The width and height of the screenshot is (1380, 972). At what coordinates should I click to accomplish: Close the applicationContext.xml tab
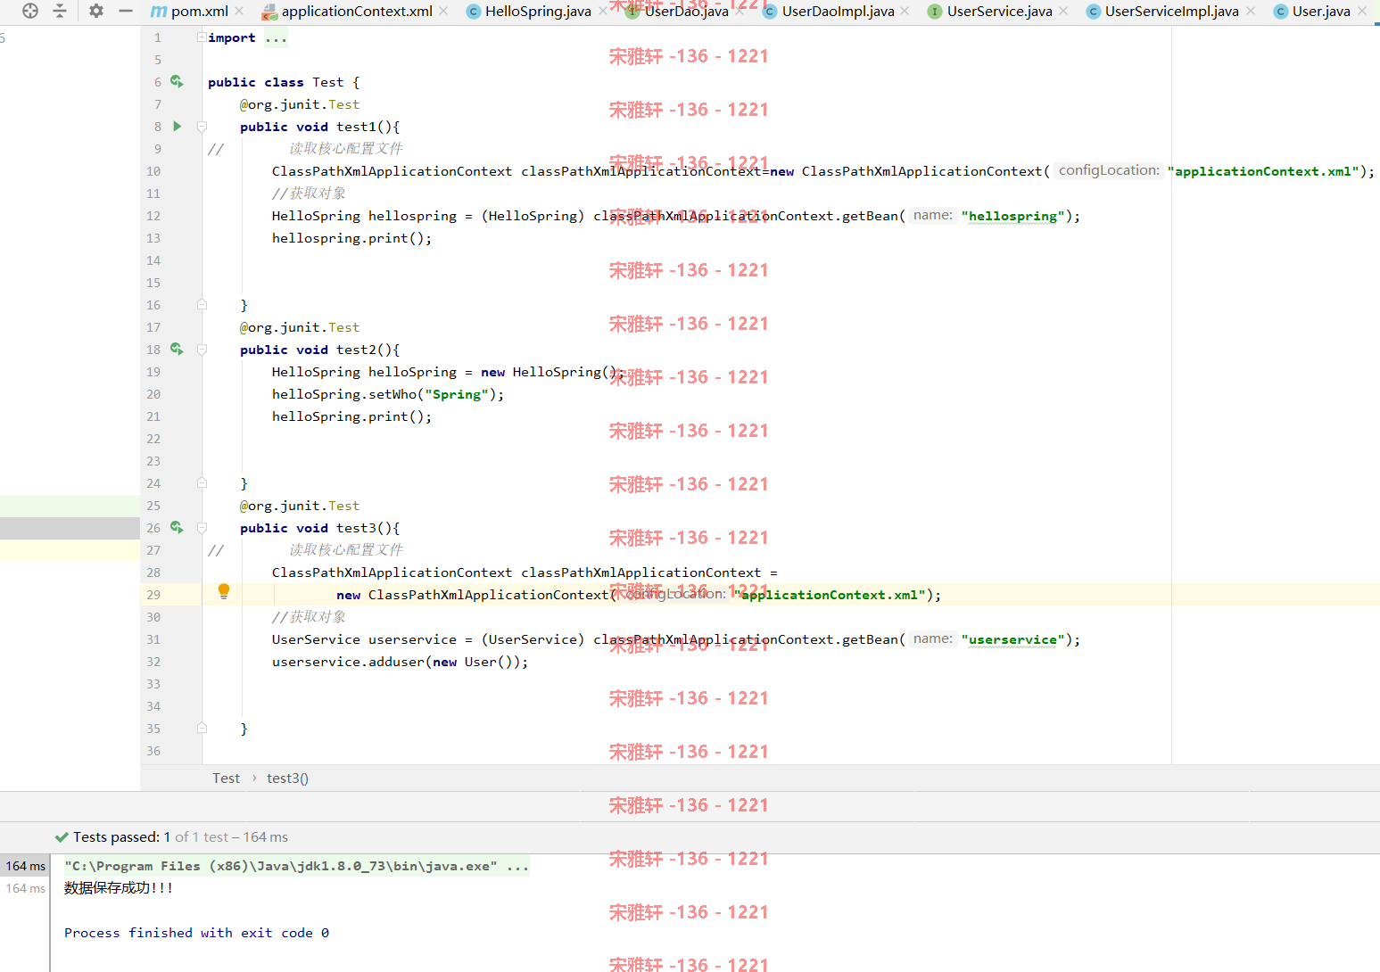click(443, 12)
